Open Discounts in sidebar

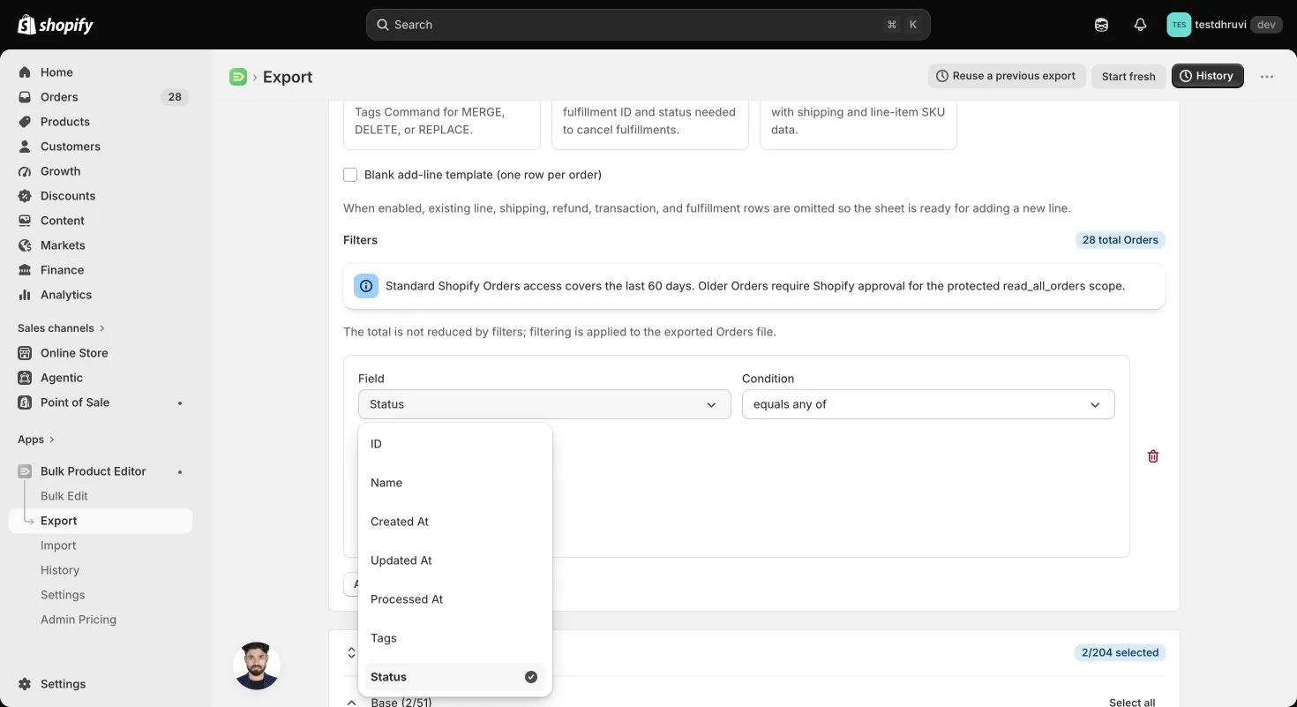pyautogui.click(x=68, y=196)
